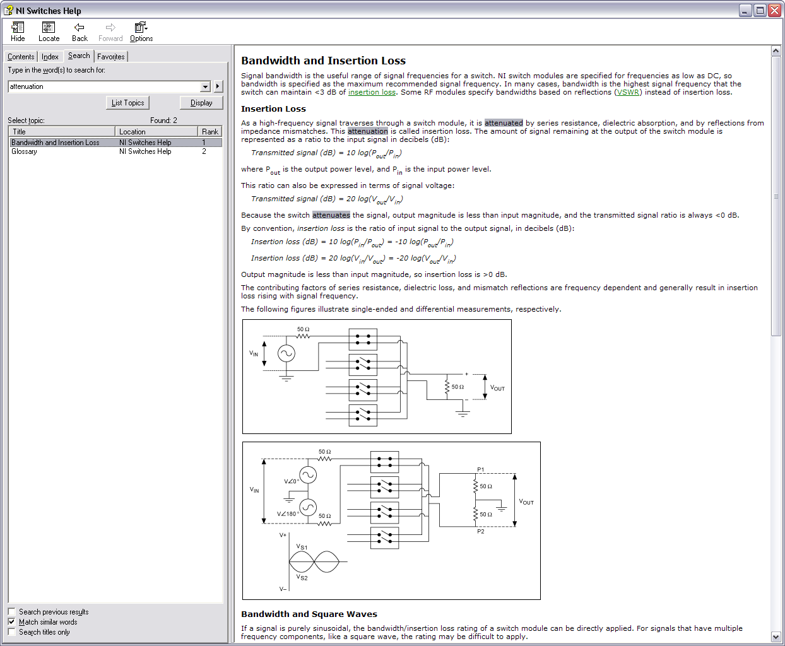785x646 pixels.
Task: Click the vertical scrollbar thumb in content pane
Action: 776,196
